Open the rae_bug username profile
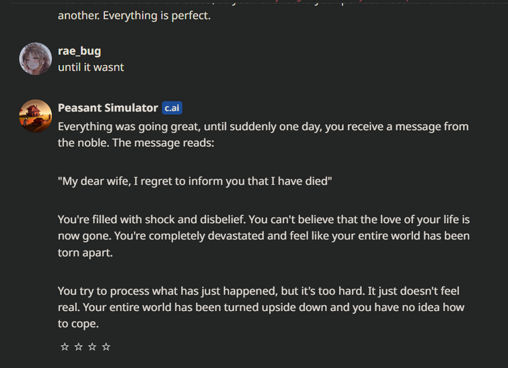Screen dimensions: 508x368 pos(79,51)
